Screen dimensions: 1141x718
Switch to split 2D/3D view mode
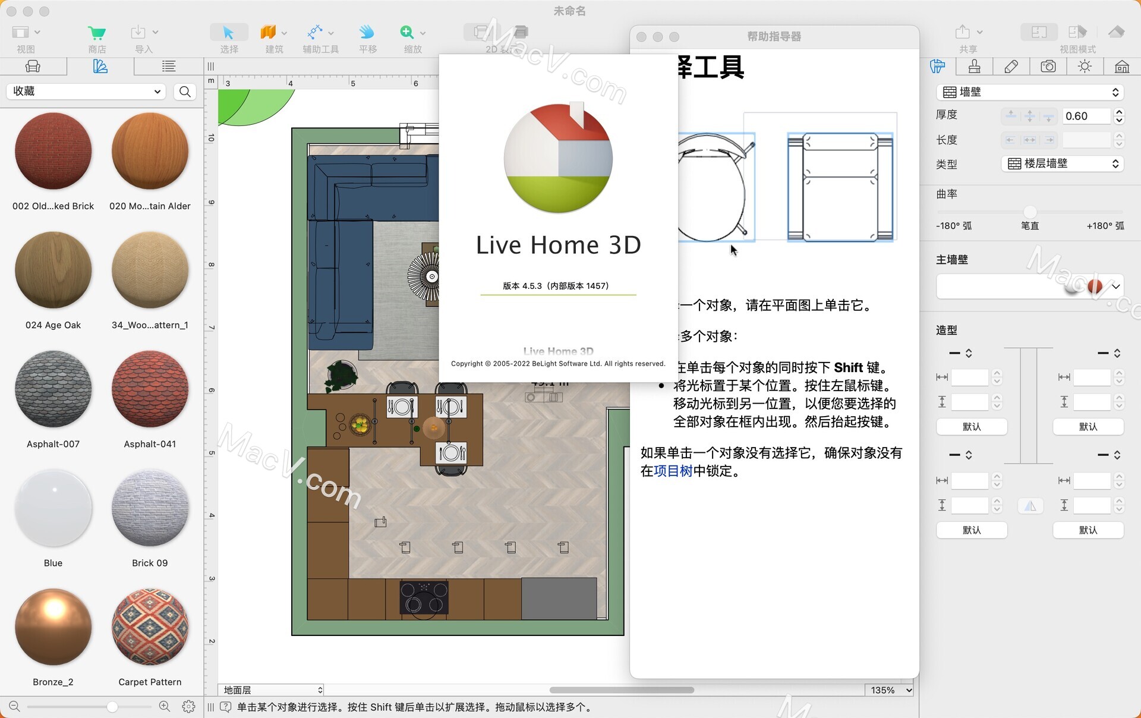tap(1077, 32)
